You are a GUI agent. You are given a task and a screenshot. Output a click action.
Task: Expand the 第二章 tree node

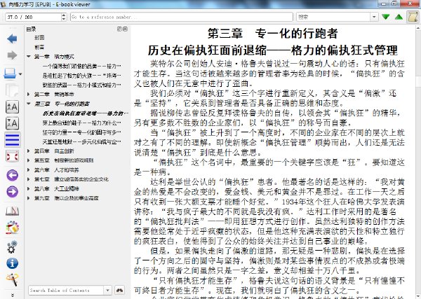coord(29,95)
